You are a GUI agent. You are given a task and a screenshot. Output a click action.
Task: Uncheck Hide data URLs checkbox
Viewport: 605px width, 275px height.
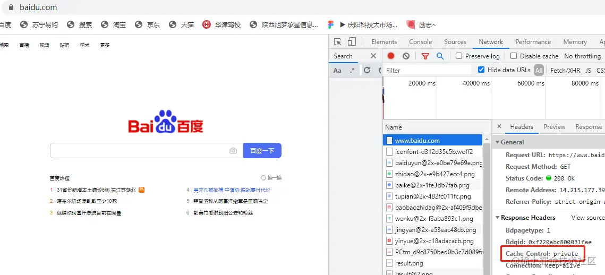[x=481, y=70]
